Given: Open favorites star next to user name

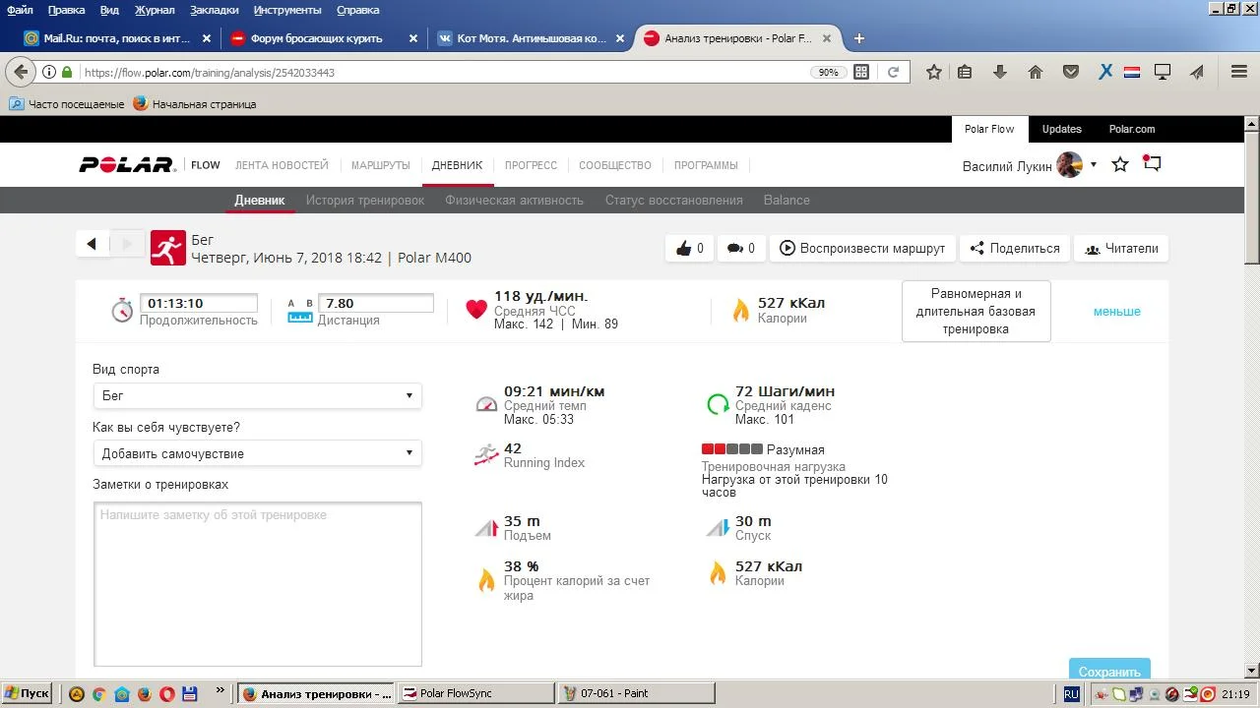Looking at the screenshot, I should pos(1120,164).
